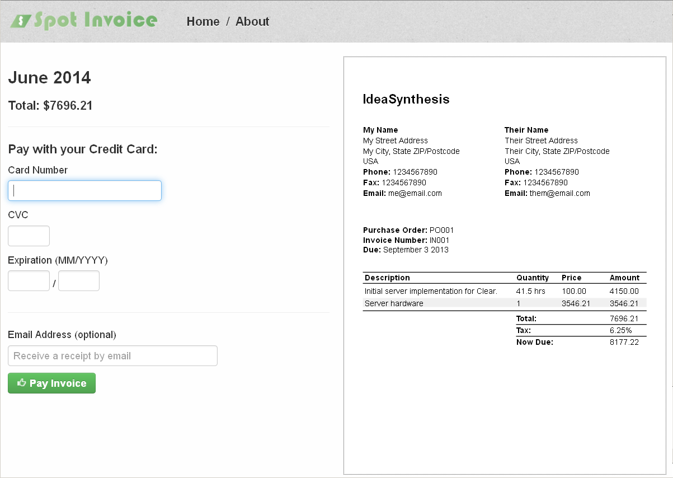This screenshot has height=478, width=673.
Task: Click the Card Number label
Action: coord(38,170)
